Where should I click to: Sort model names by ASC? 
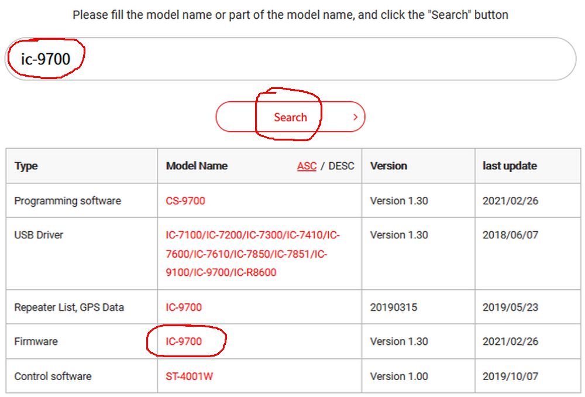pyautogui.click(x=307, y=166)
